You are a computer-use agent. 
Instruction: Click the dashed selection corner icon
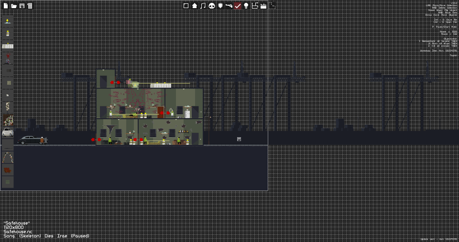click(272, 6)
